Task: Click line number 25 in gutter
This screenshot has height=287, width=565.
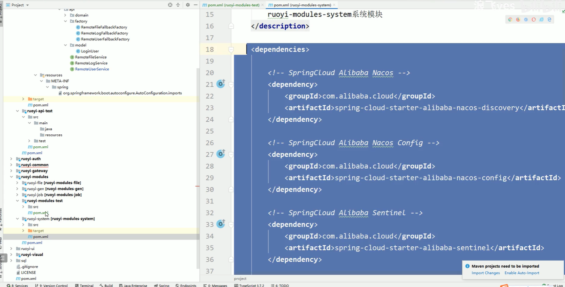Action: pyautogui.click(x=209, y=131)
